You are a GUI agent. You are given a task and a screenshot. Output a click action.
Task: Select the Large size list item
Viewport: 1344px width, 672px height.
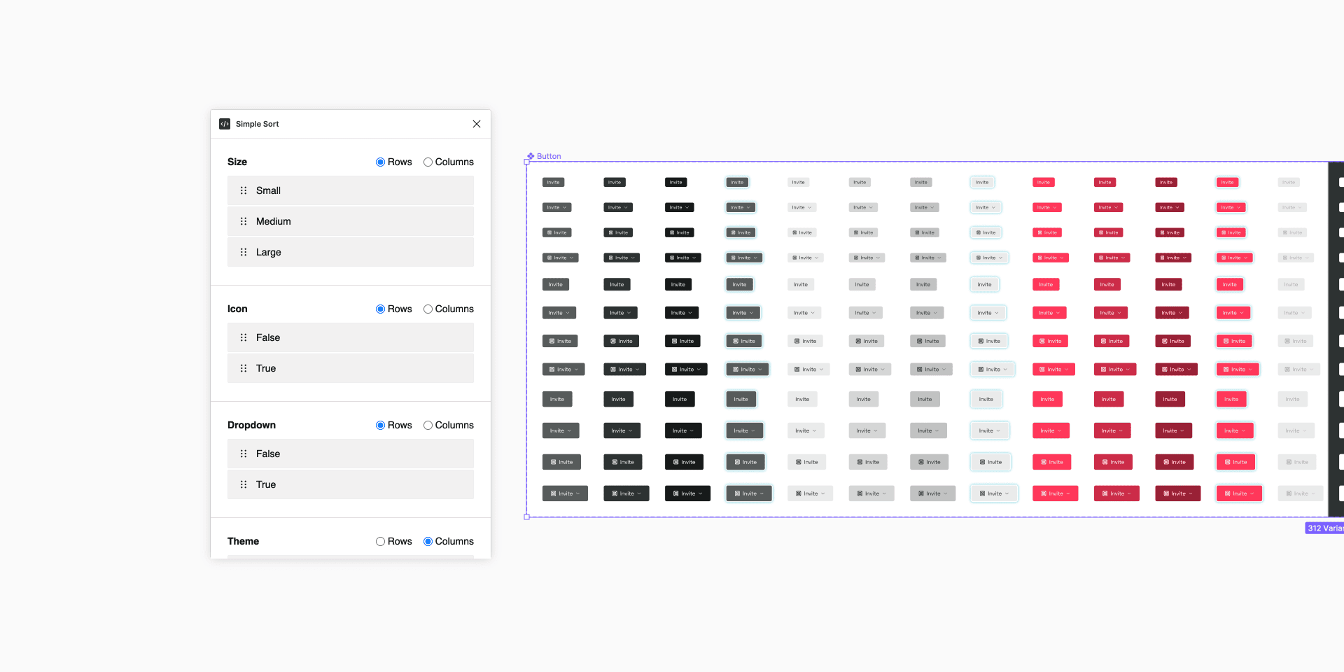click(350, 252)
